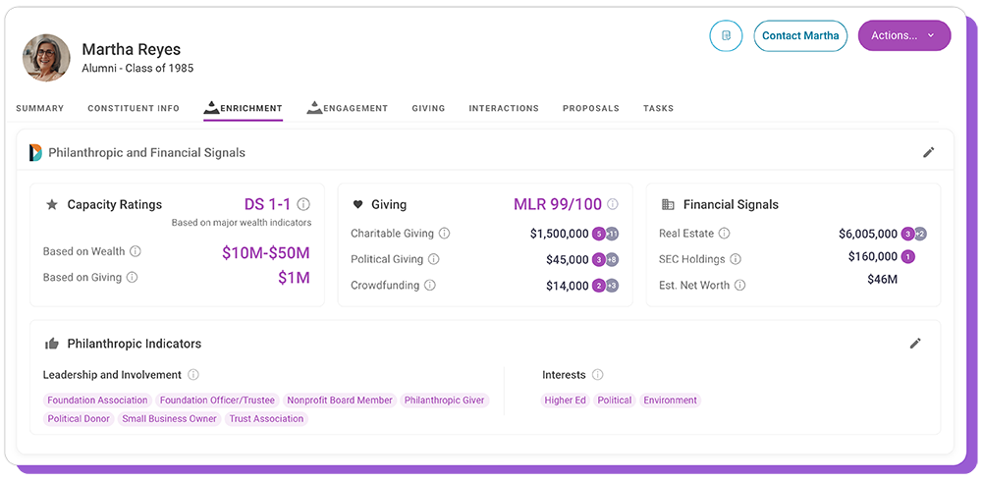Expand the +2 badge for Real Estate
982x481 pixels.
tap(920, 234)
